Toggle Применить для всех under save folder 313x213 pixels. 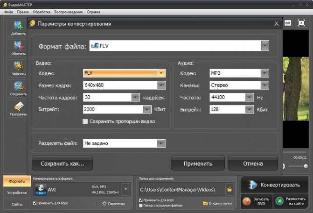tap(140, 200)
